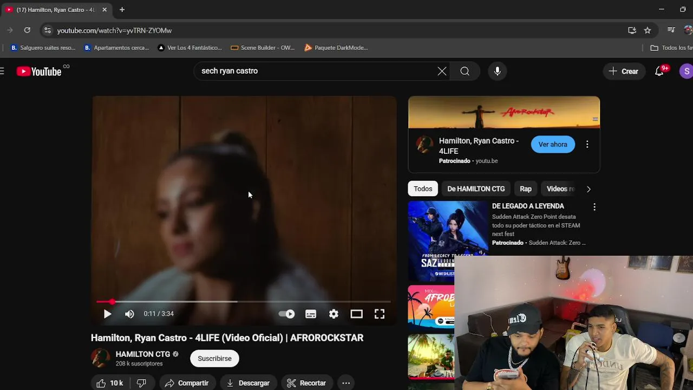Image resolution: width=693 pixels, height=390 pixels.
Task: Click the magnifier search button
Action: 465,71
